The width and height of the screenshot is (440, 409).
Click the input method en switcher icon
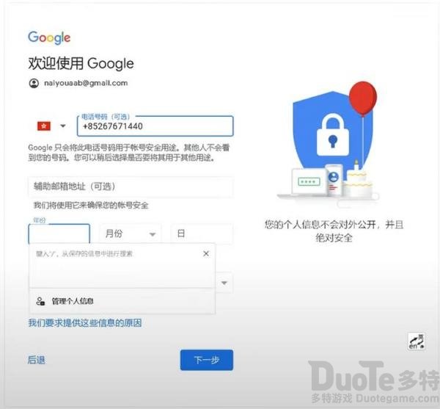(x=416, y=341)
